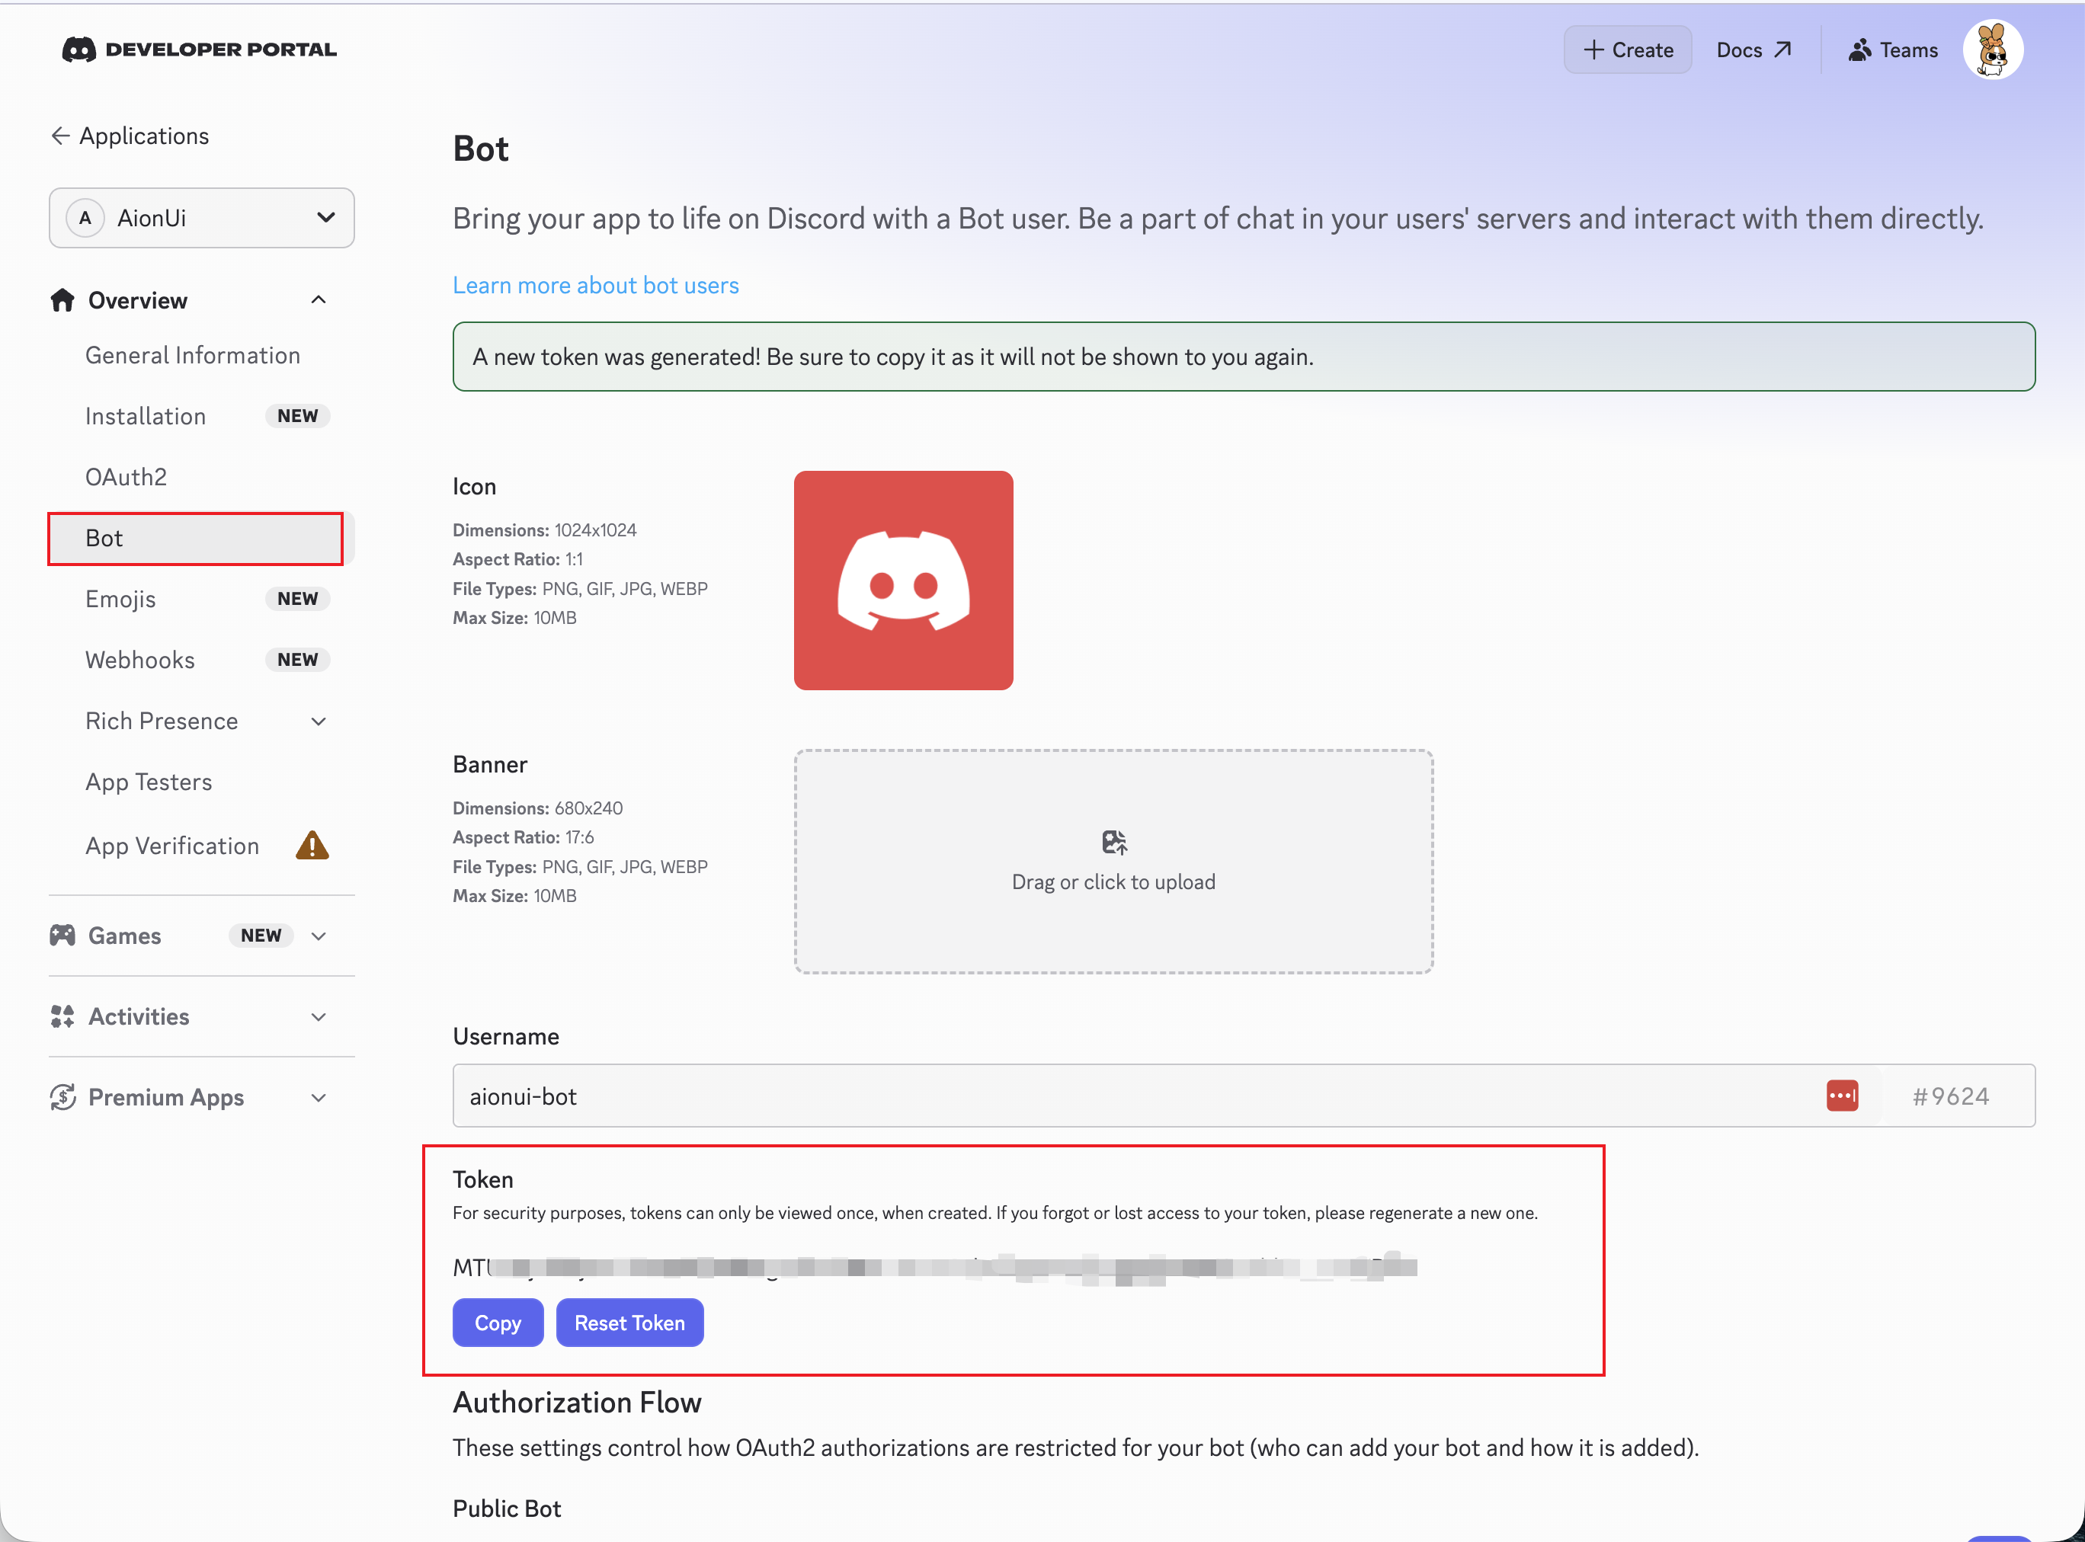Click 'Dimensions: 1024x1024' icon spec text
The width and height of the screenshot is (2085, 1542).
[x=544, y=530]
